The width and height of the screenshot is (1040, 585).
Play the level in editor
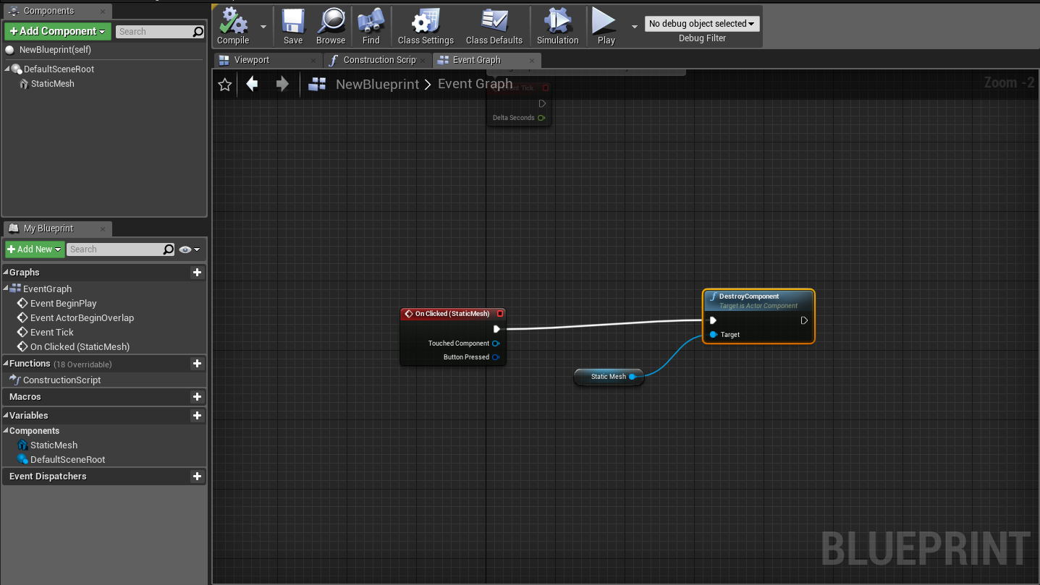[x=606, y=27]
